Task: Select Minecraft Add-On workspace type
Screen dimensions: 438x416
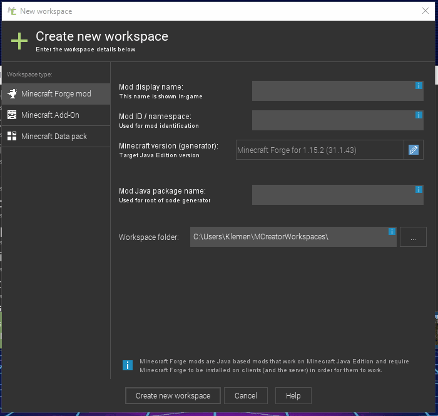Action: (x=56, y=115)
